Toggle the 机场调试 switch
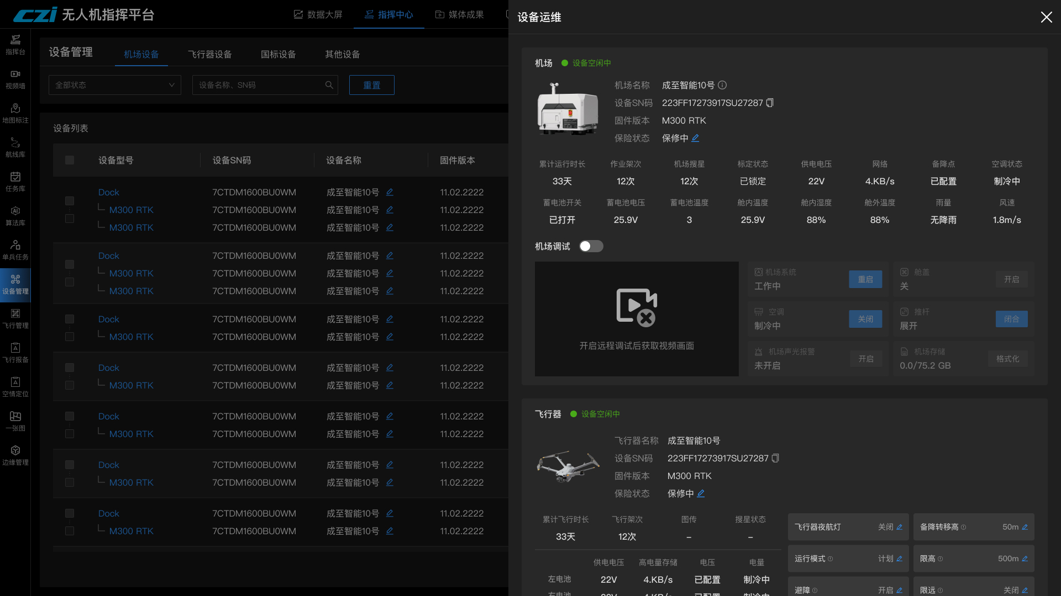1061x596 pixels. 591,246
